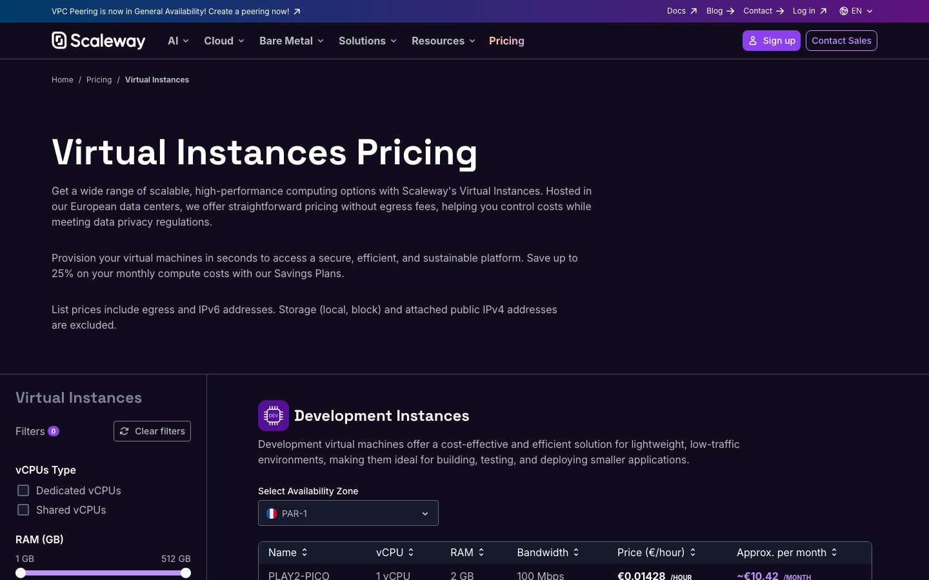This screenshot has width=929, height=580.
Task: Click the Virtual Instances sidebar heading
Action: 79,398
